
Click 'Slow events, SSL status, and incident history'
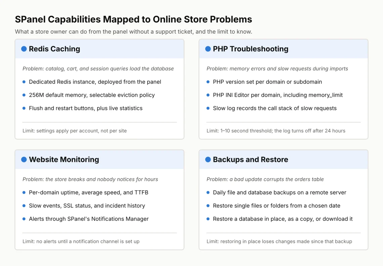pyautogui.click(x=87, y=206)
